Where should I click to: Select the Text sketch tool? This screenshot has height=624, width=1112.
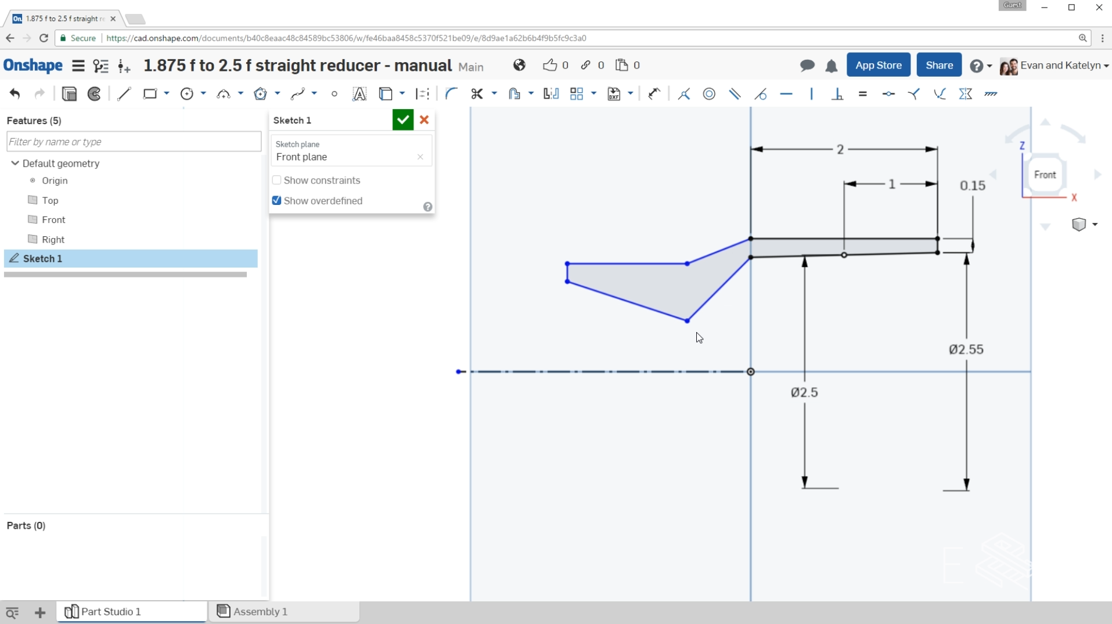(359, 94)
